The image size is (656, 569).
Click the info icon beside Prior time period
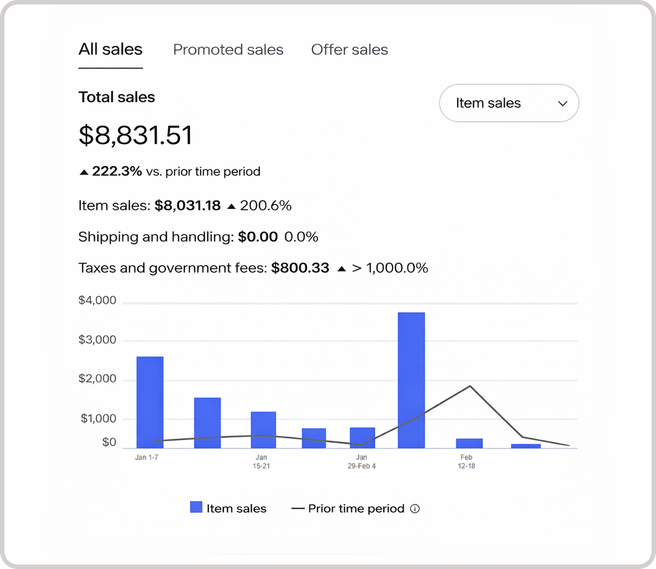415,509
